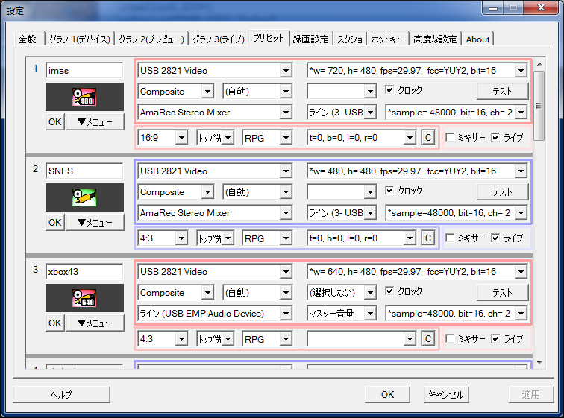
Task: Open sample=48000 audio format dropdown in preset 3
Action: click(x=456, y=313)
